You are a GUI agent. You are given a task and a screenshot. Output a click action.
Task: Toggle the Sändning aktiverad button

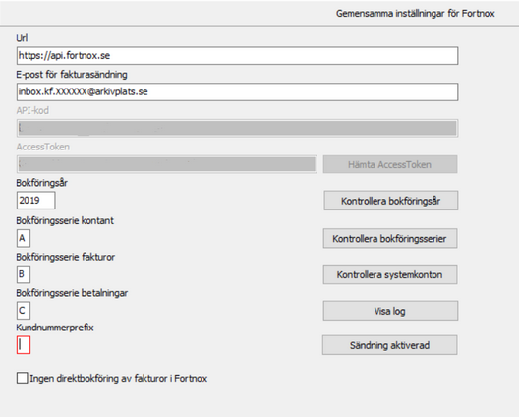coord(390,345)
